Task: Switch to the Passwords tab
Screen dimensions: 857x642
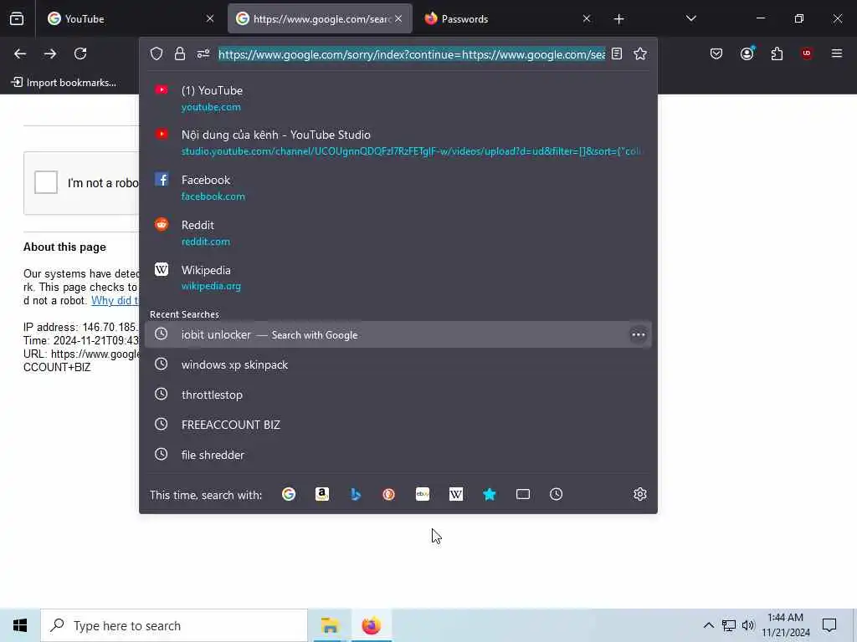Action: [x=506, y=18]
